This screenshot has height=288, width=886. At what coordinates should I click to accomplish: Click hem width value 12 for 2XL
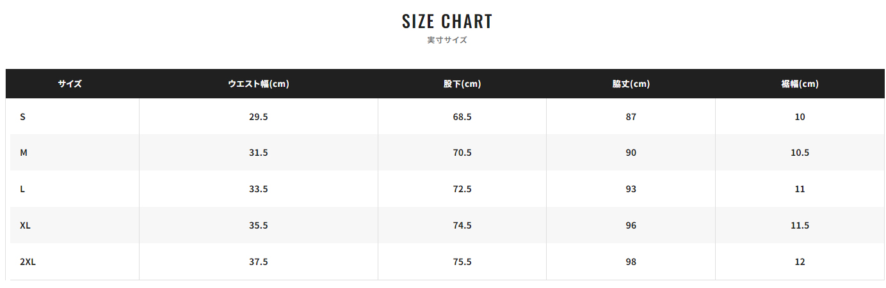coord(800,262)
